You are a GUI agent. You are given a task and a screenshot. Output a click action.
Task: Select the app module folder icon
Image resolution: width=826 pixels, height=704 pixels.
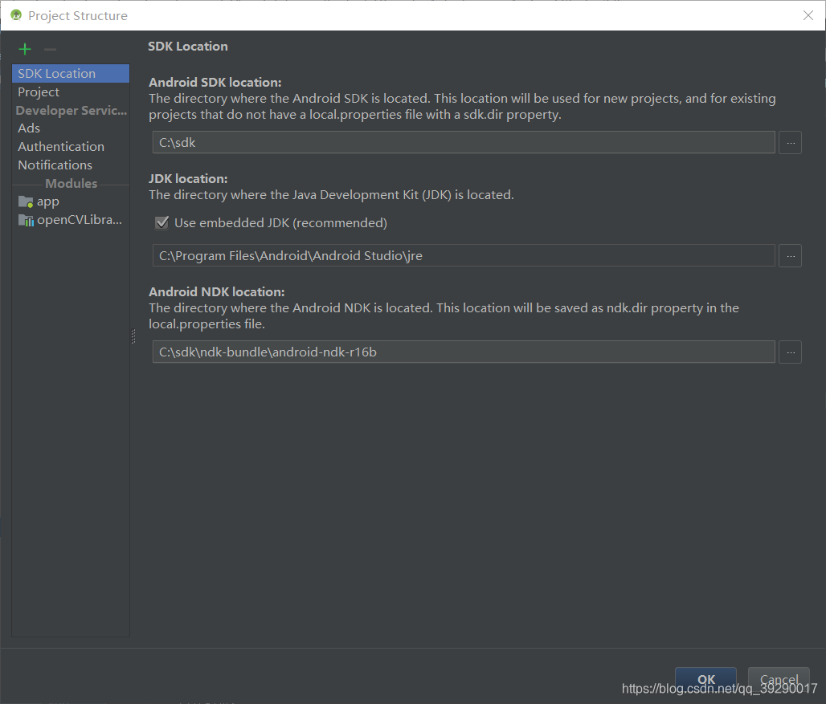click(x=25, y=201)
